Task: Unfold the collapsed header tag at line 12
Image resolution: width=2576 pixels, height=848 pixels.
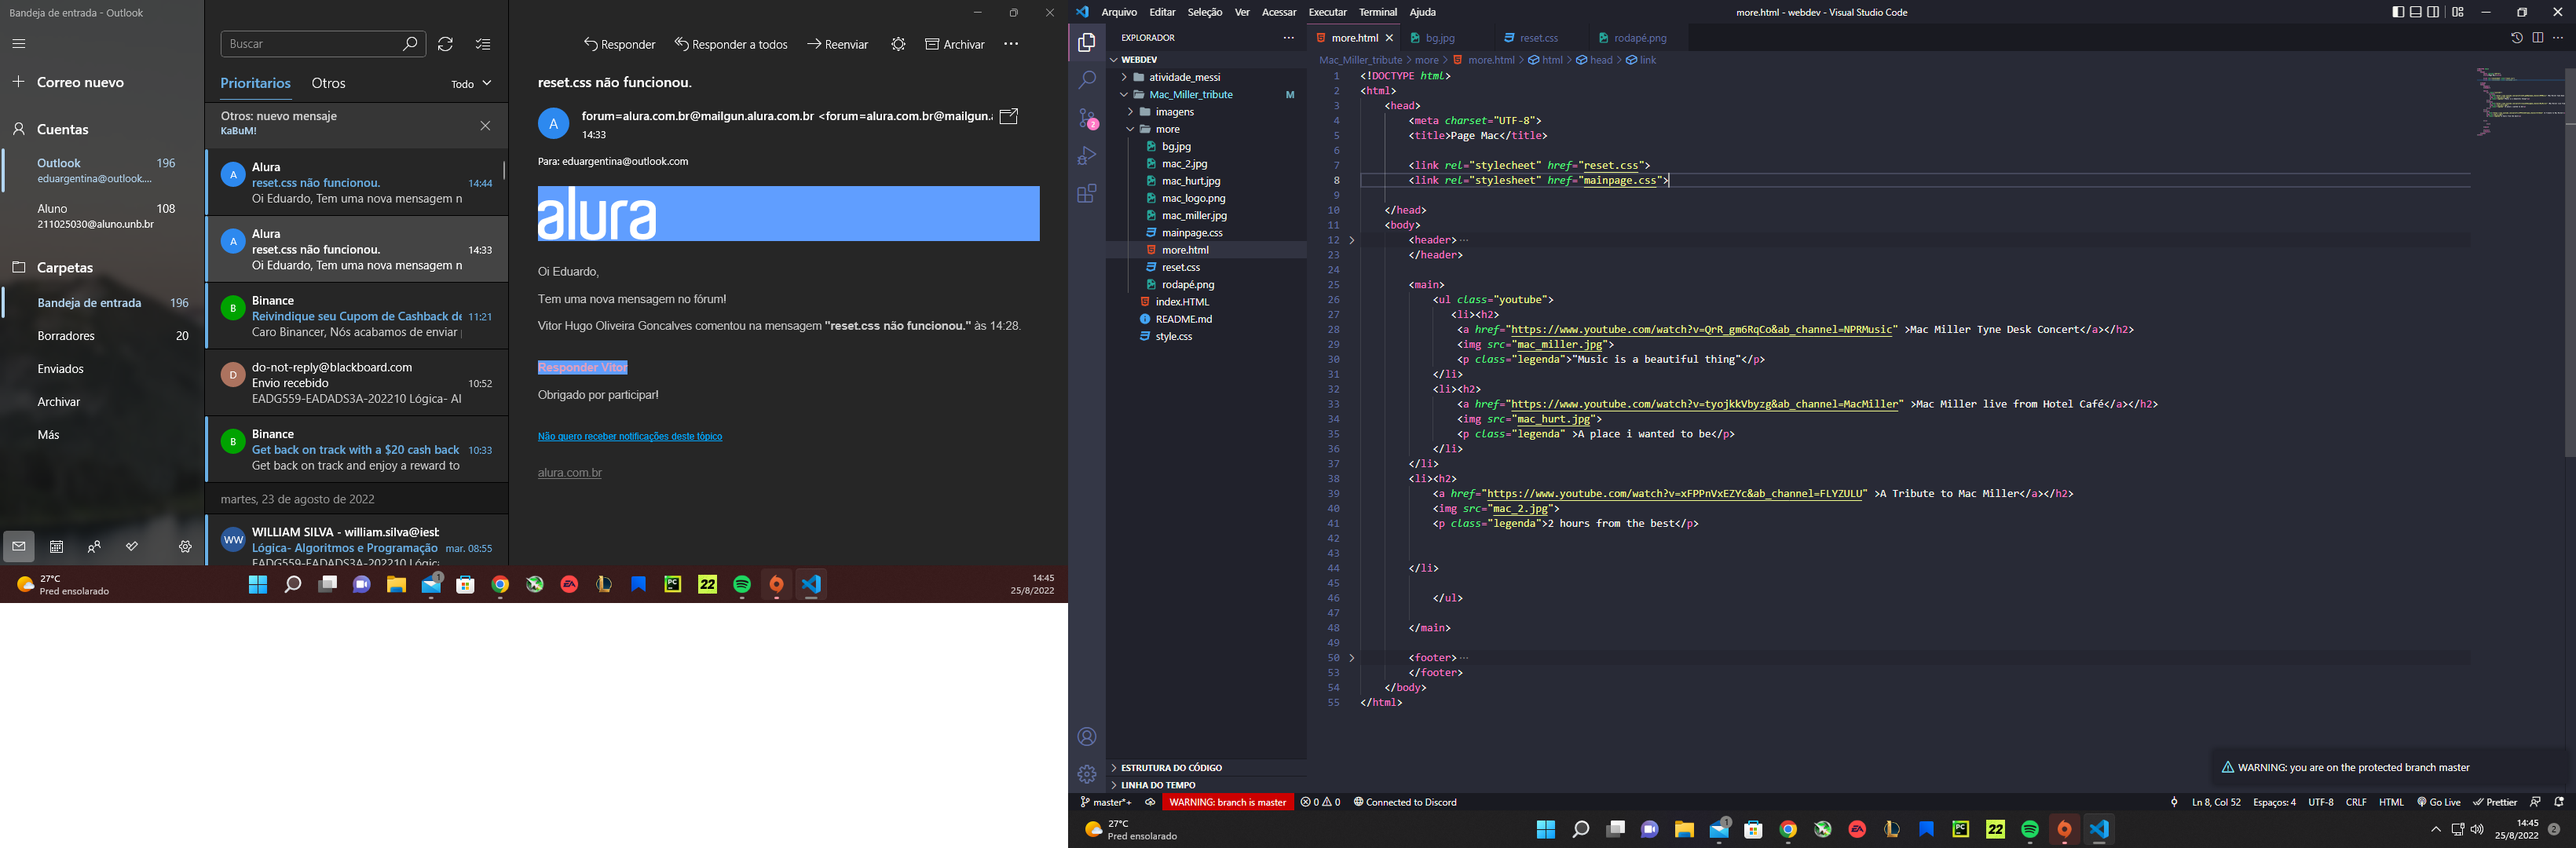Action: (x=1352, y=240)
